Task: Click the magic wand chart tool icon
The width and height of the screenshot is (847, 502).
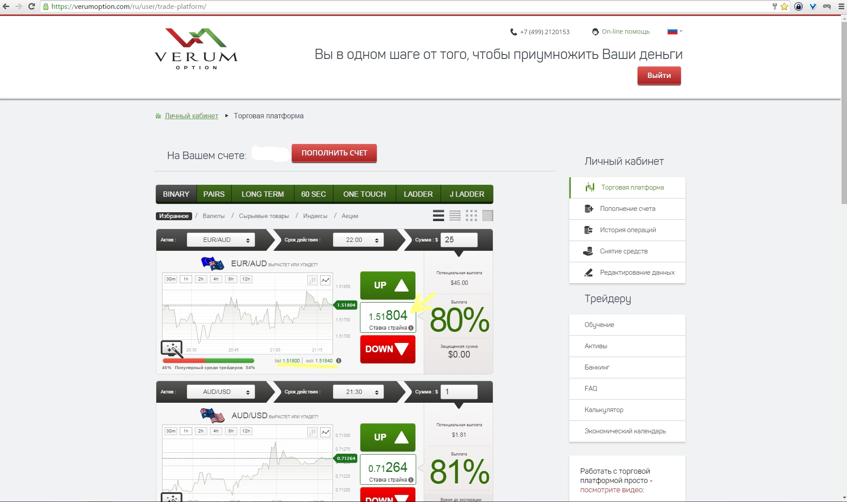Action: 172,349
